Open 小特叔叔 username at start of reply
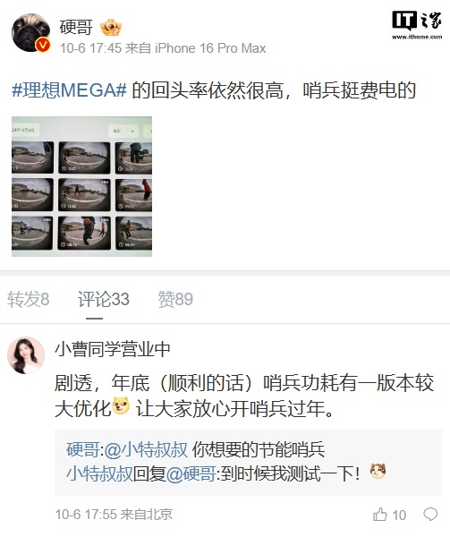Screen dimensions: 450x537 click(99, 474)
